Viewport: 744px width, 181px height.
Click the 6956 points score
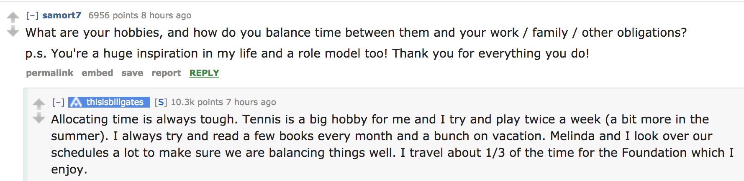pos(113,15)
